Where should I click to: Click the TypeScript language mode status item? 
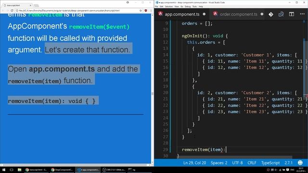click(x=270, y=163)
